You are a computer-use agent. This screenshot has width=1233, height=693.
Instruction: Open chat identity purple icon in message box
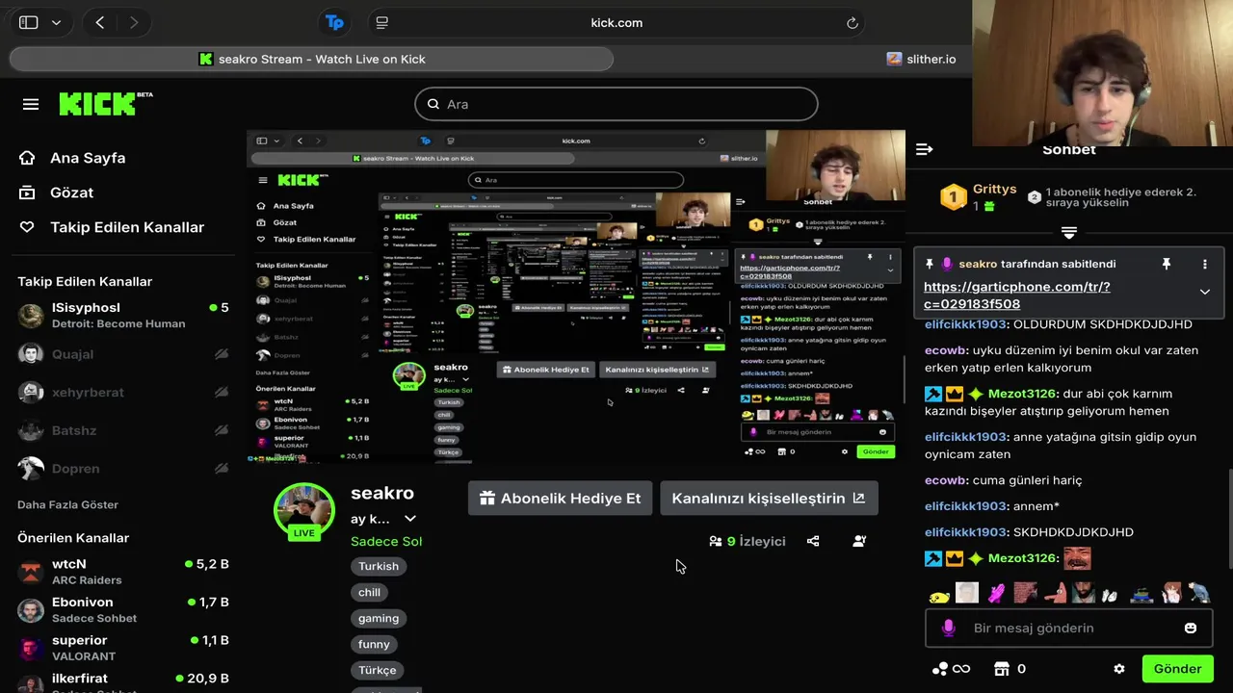coord(948,628)
